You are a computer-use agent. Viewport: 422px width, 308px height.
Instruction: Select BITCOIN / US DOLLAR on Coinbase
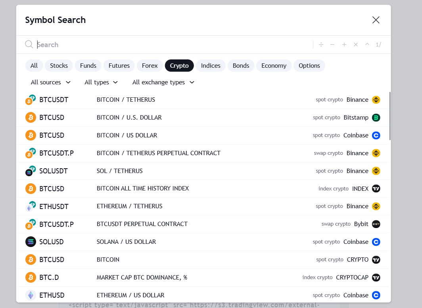203,135
